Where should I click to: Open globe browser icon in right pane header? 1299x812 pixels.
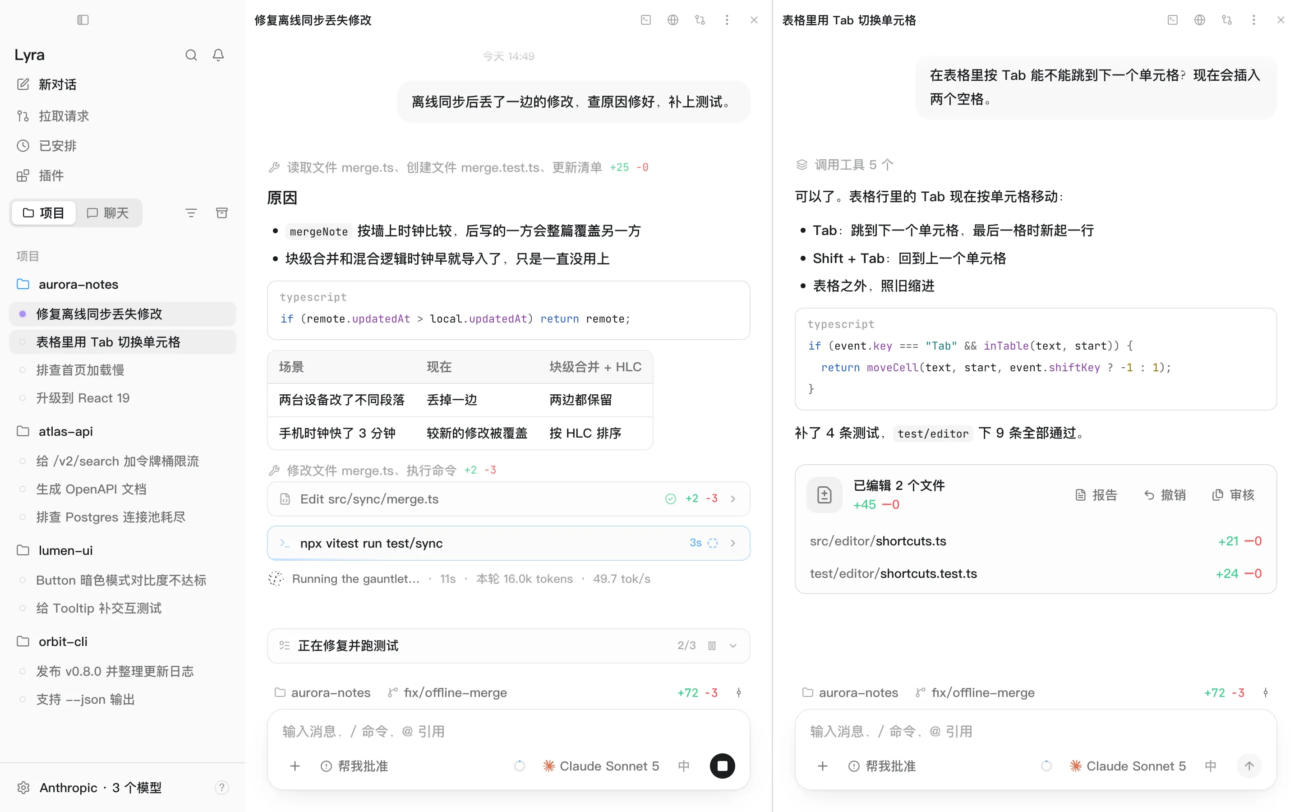pyautogui.click(x=1200, y=20)
